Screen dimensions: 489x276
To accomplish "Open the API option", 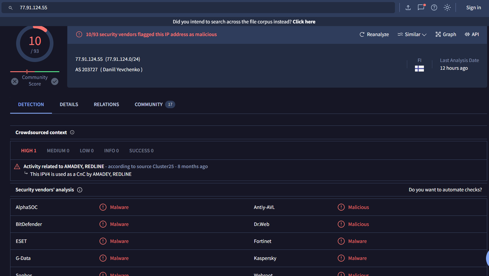I will 472,35.
